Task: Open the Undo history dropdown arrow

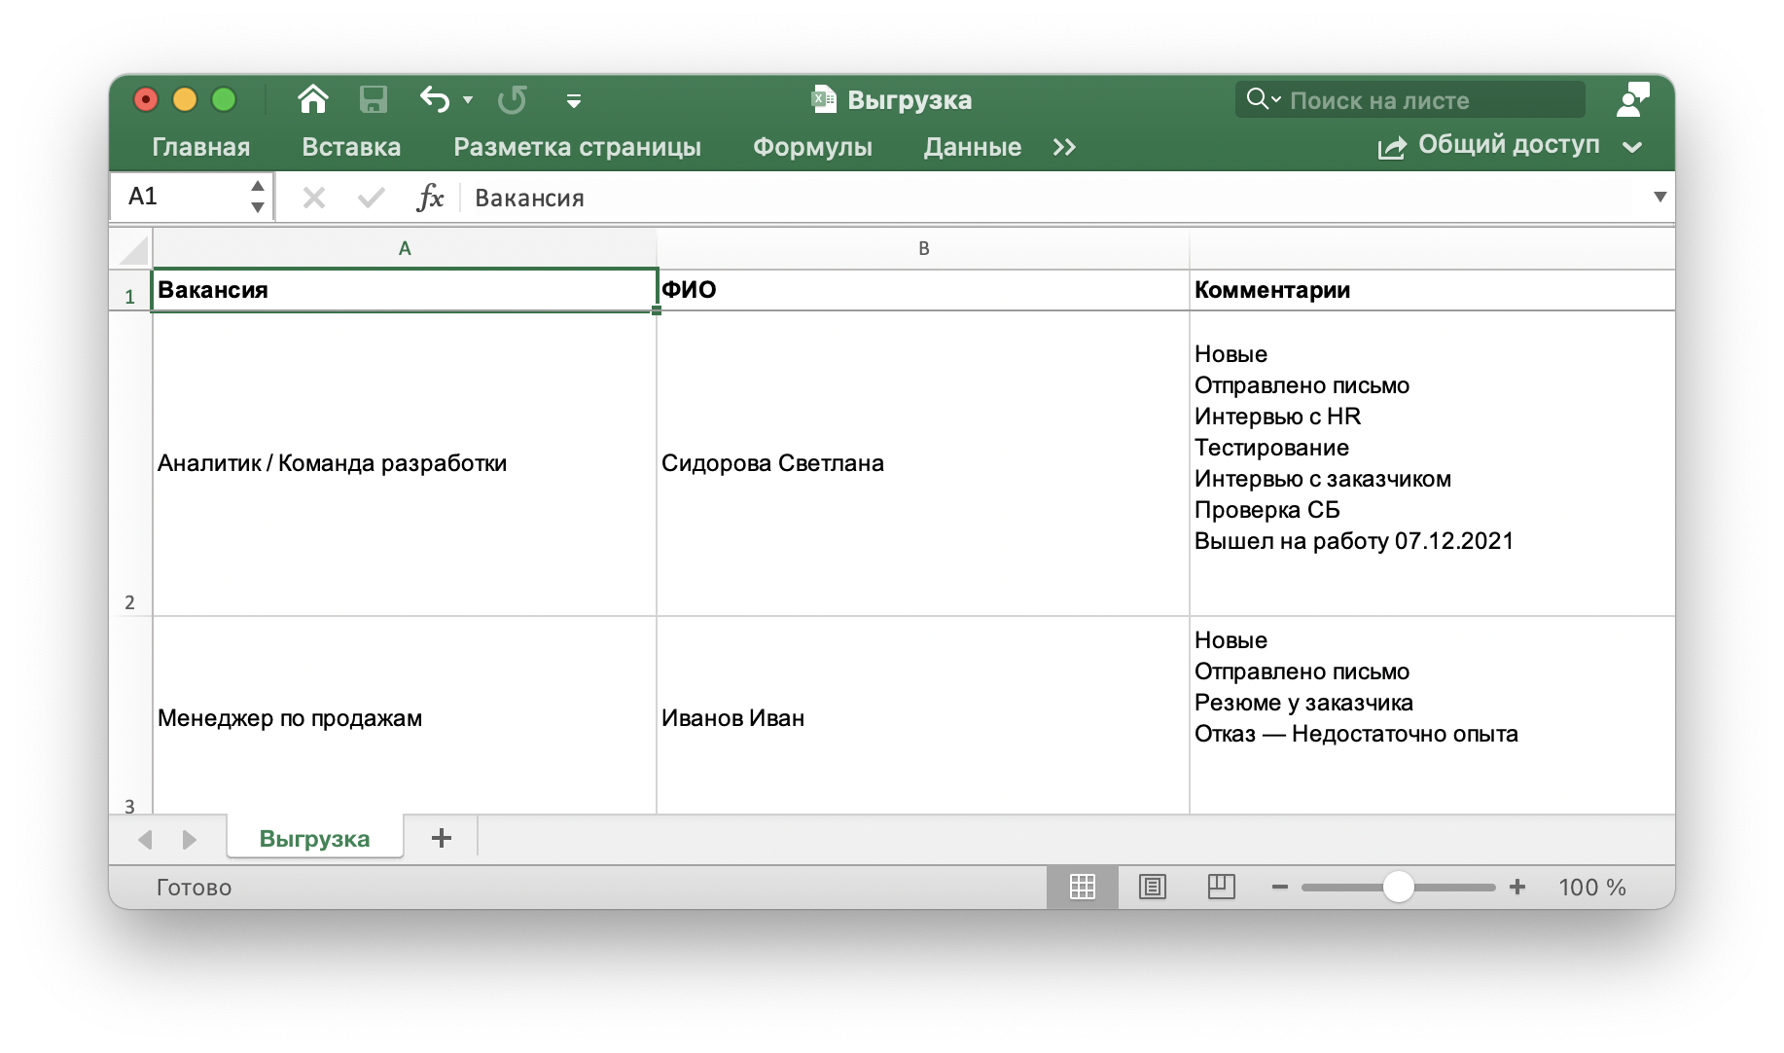Action: tap(468, 100)
